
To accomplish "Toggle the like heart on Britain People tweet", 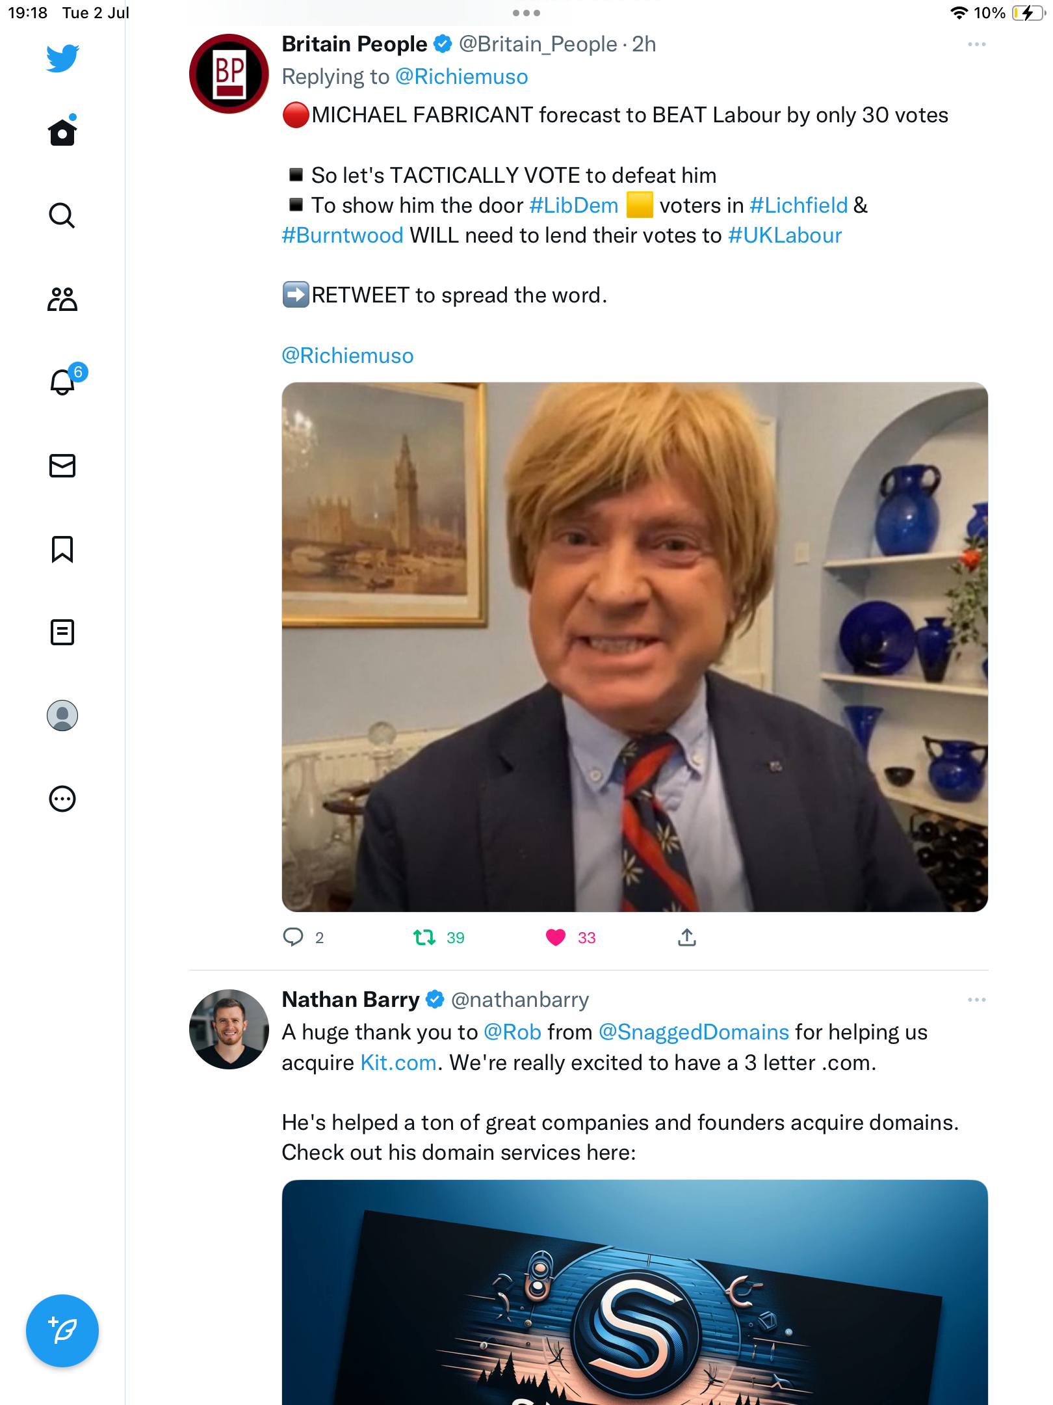I will pyautogui.click(x=556, y=937).
